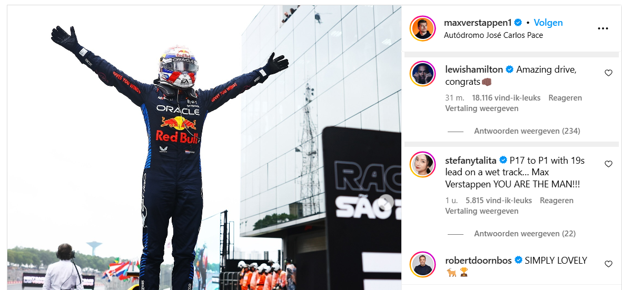Click the Volgen follow button
Image resolution: width=622 pixels, height=290 pixels.
coord(548,23)
